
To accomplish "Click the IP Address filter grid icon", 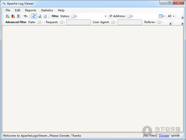I will [129, 16].
